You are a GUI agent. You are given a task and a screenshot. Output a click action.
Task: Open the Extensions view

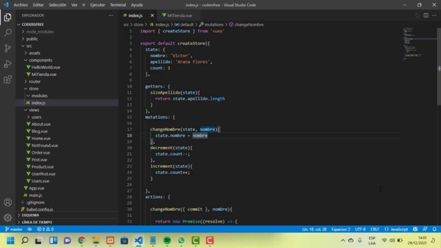coord(8,80)
